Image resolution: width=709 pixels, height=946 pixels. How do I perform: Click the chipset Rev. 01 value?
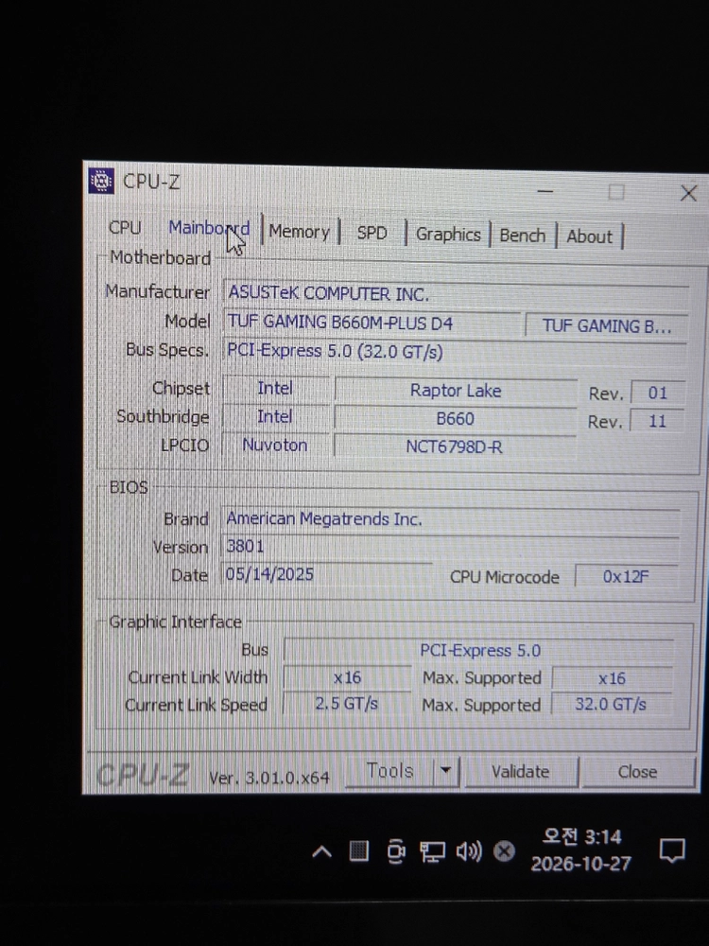click(x=658, y=394)
